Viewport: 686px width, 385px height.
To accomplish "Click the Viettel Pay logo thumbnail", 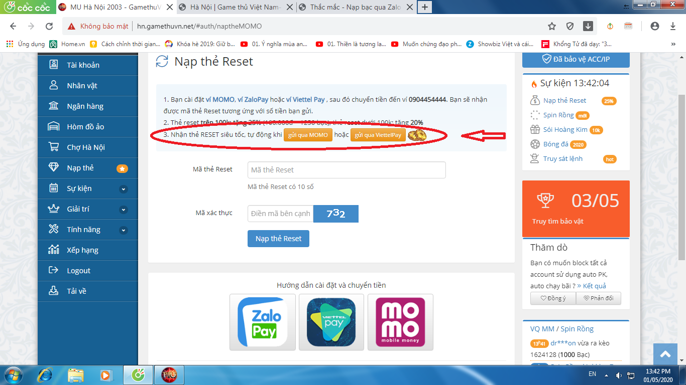I will coord(331,322).
